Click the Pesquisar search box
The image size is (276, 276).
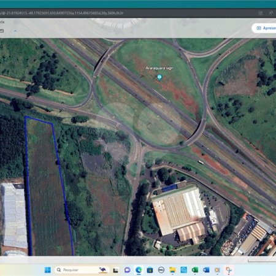[82, 270]
